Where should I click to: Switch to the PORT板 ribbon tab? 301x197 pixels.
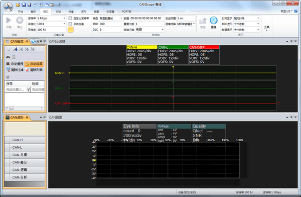(126, 12)
